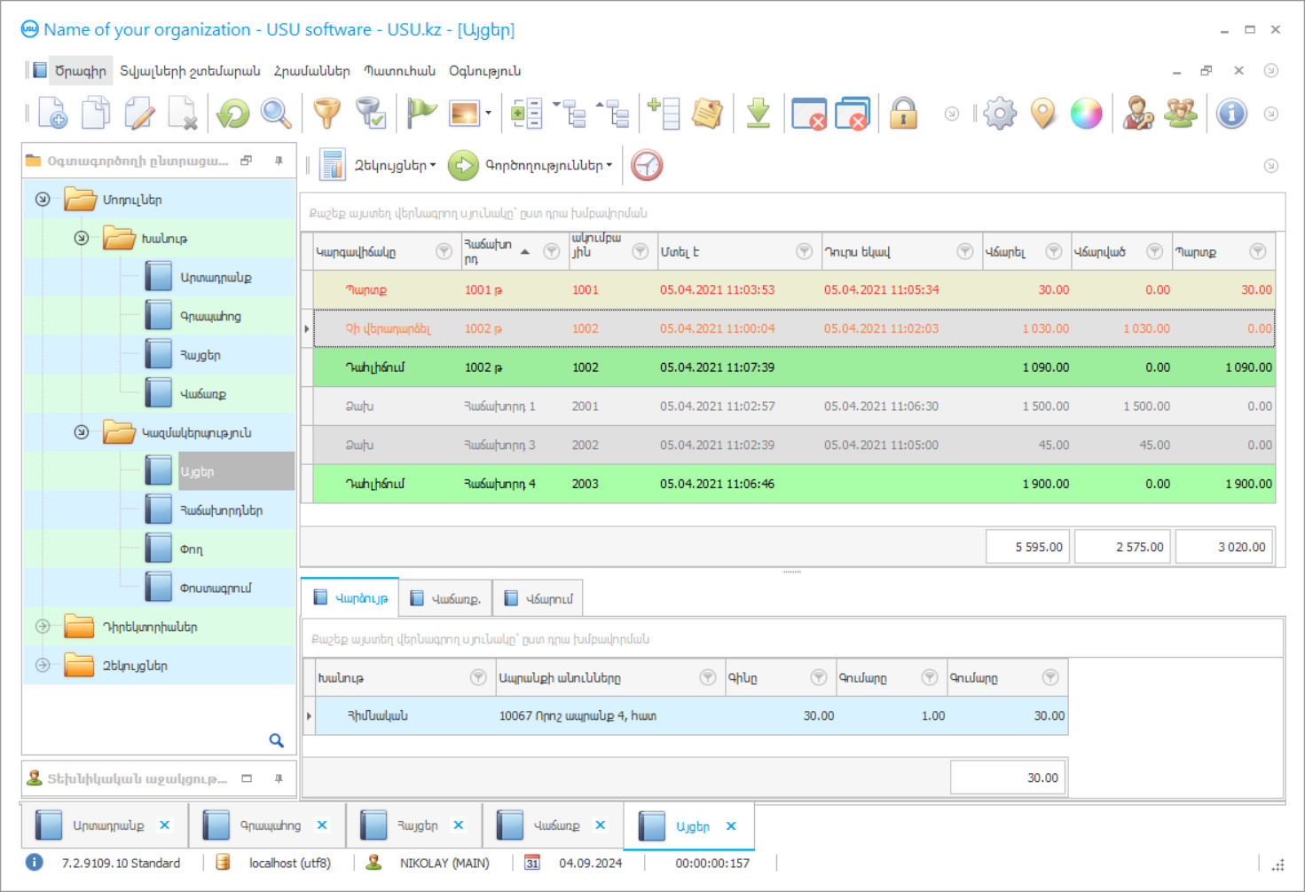The image size is (1305, 892).
Task: Click the map location pin icon
Action: [x=1043, y=114]
